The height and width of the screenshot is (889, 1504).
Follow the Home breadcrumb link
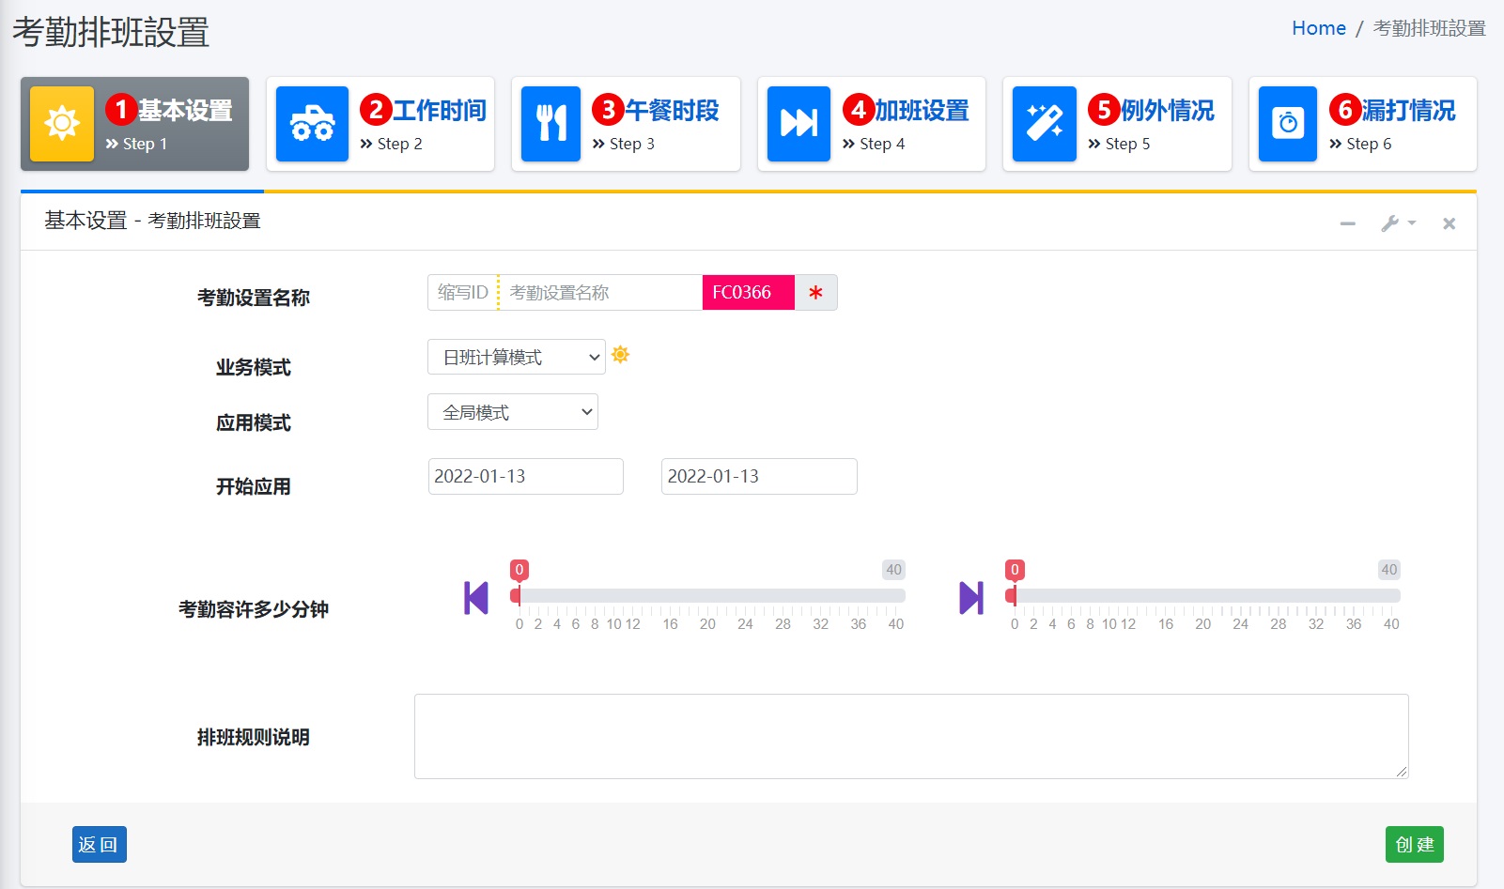[x=1318, y=28]
